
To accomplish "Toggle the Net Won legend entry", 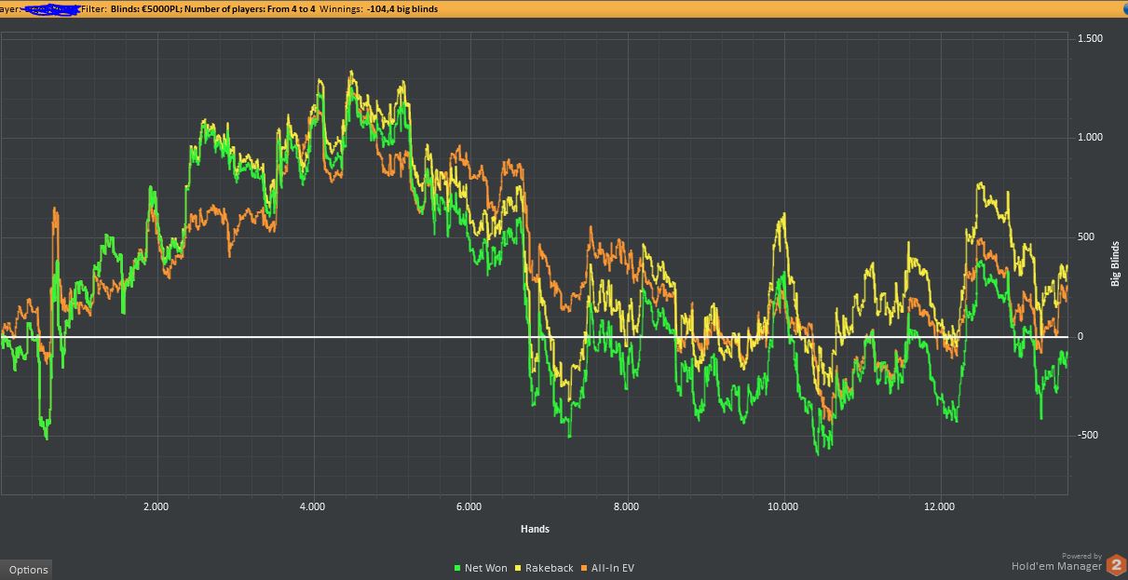I will (x=481, y=568).
